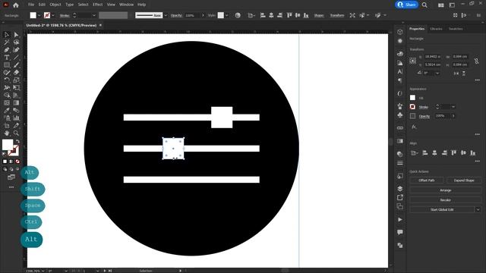The image size is (486, 273).
Task: Open the Effect menu
Action: (x=98, y=5)
